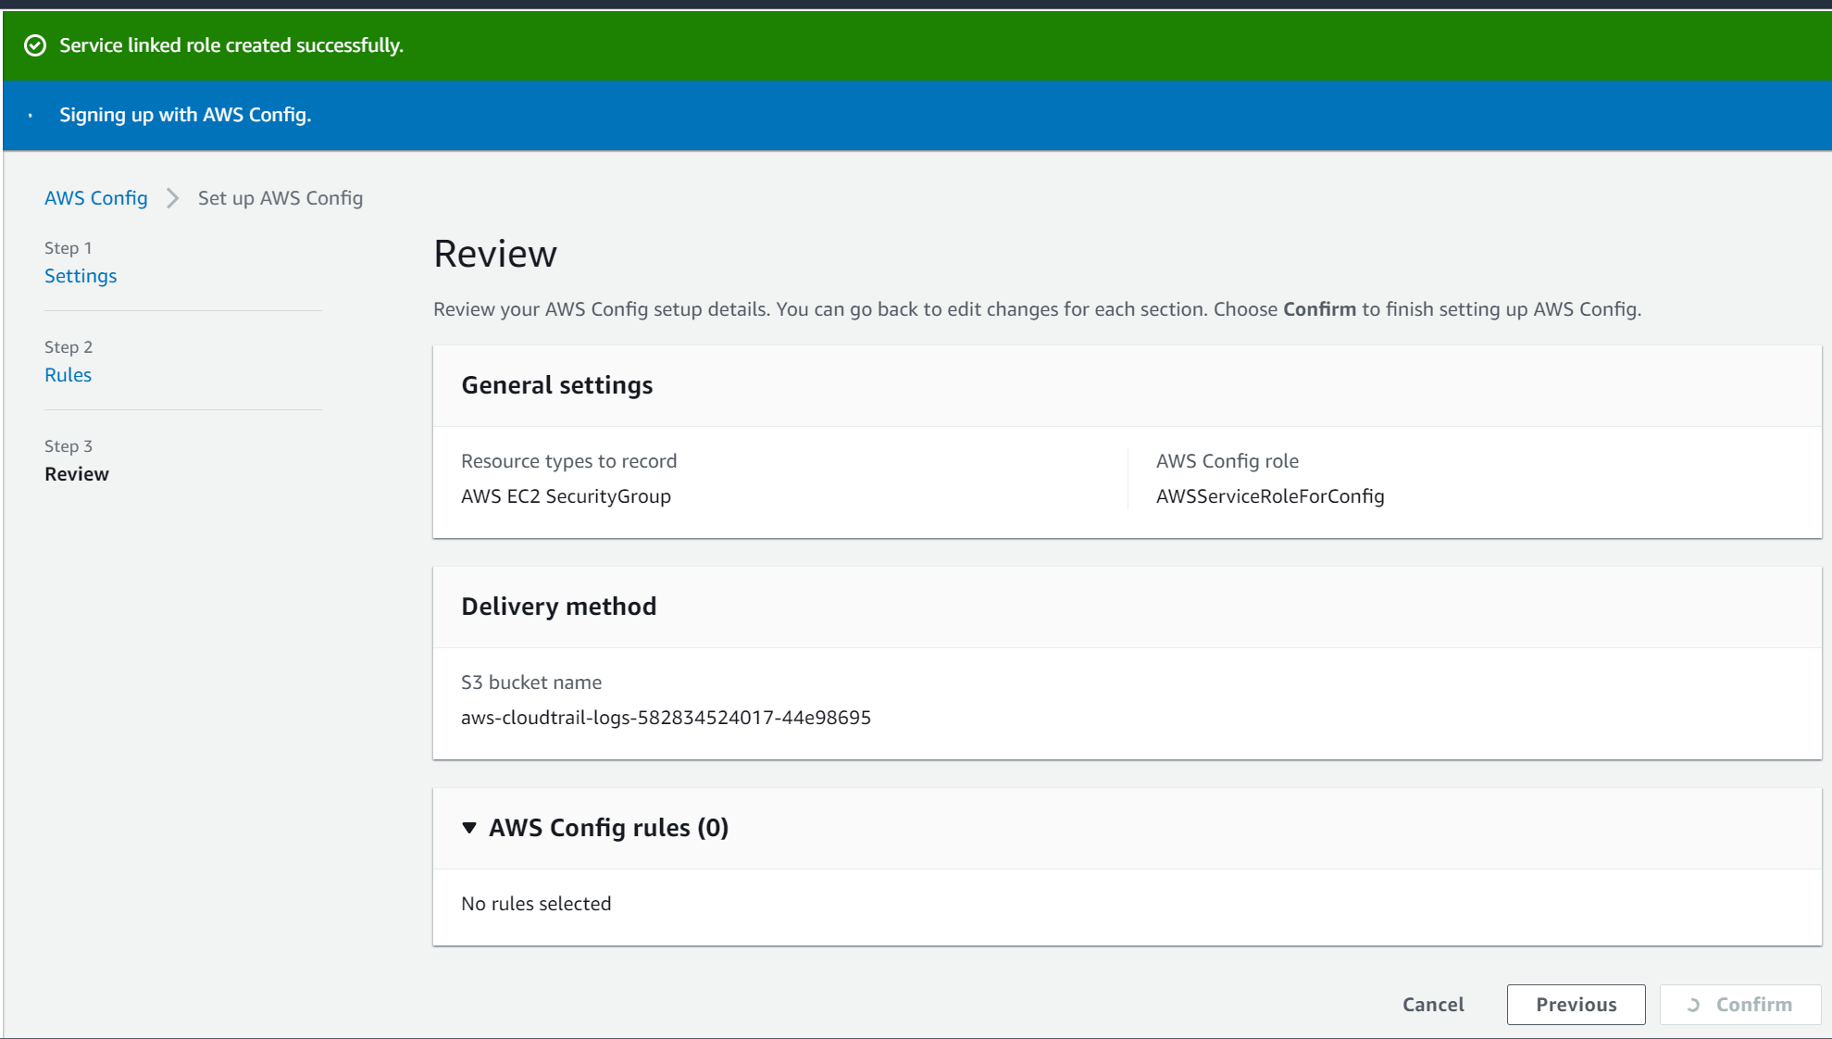
Task: Open the AWS Config breadcrumb link
Action: (x=96, y=198)
